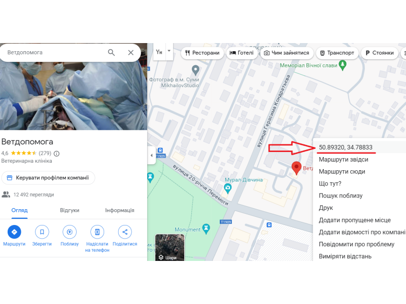Select Маршрути звідси menu item
The image size is (406, 304).
click(359, 160)
